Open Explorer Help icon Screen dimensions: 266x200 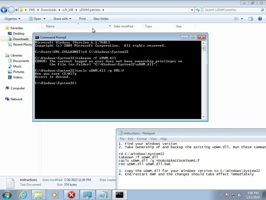coord(260,19)
